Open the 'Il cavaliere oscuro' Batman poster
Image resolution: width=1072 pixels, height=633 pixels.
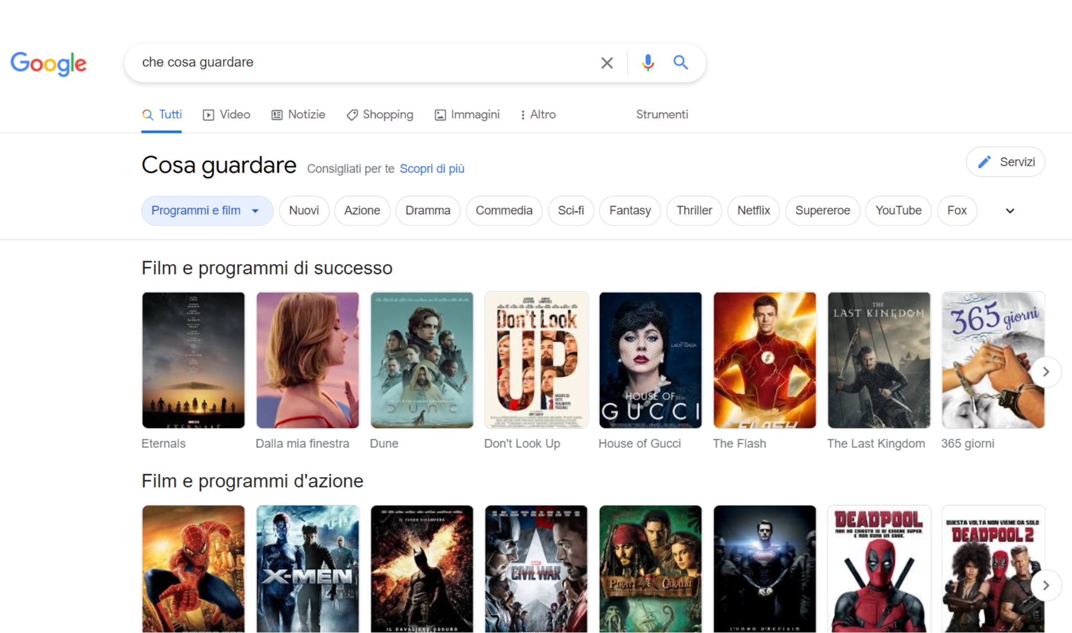click(422, 569)
